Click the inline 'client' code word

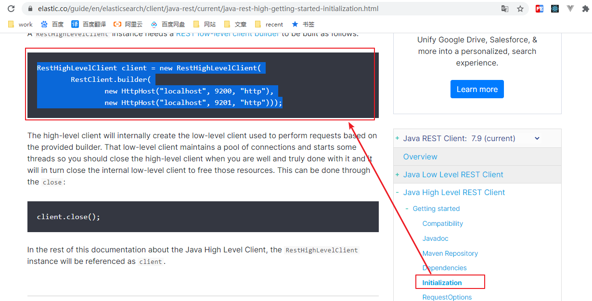tap(151, 262)
